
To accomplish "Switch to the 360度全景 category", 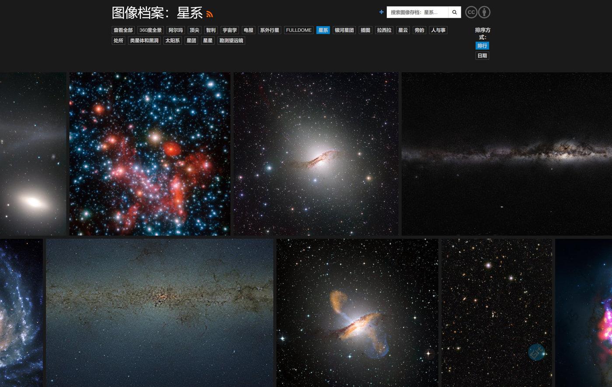I will click(150, 30).
